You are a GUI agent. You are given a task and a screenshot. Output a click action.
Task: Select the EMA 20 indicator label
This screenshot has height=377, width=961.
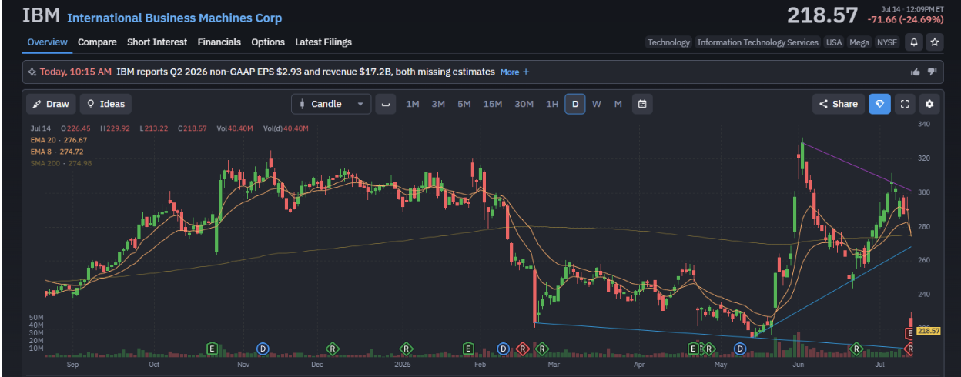tap(59, 140)
